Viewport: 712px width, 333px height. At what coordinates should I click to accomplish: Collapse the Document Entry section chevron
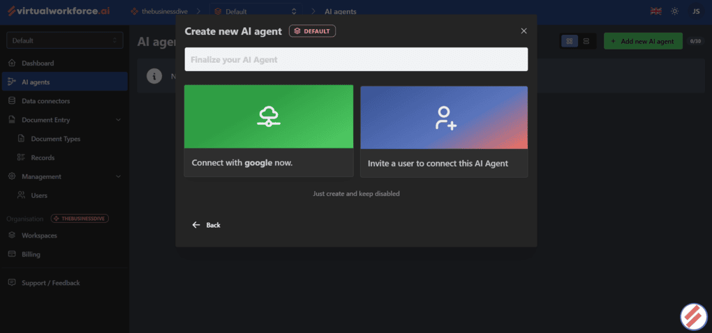coord(119,120)
